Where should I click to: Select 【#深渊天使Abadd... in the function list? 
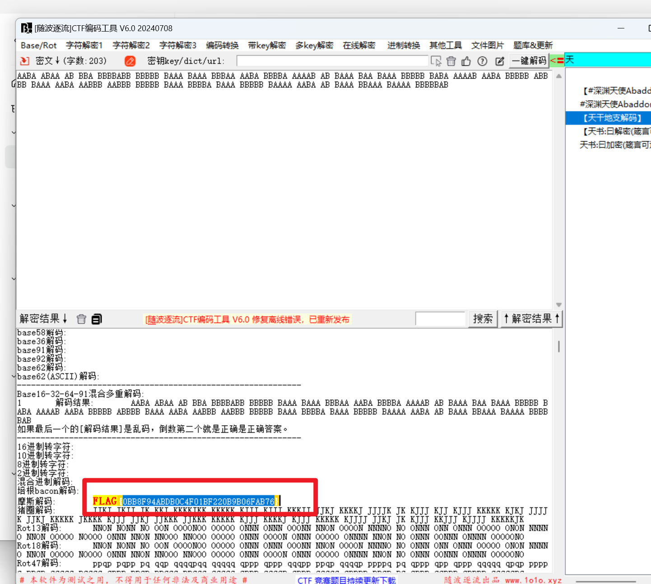point(616,91)
